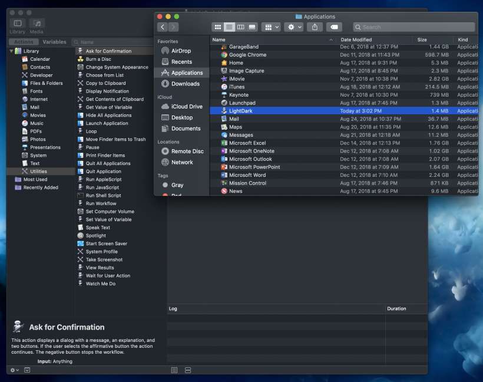
Task: Click the Google Chrome app icon
Action: click(224, 55)
